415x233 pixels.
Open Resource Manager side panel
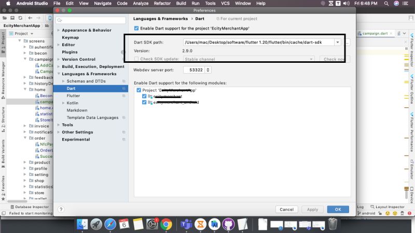3,80
